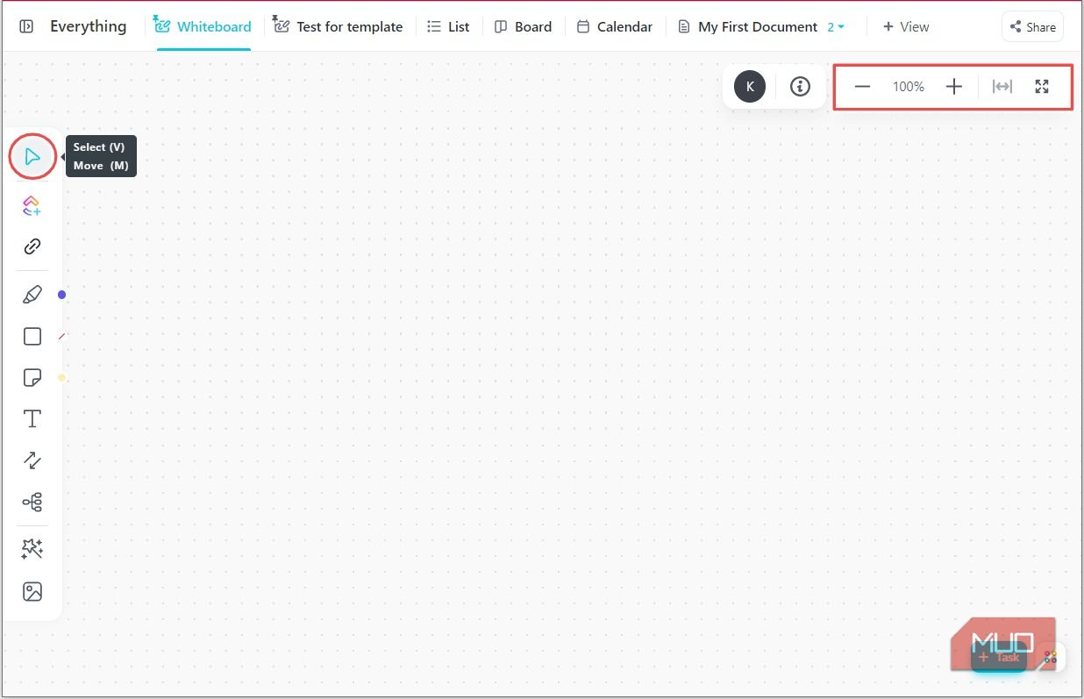Screen dimensions: 1084x699
Task: Add a sticky note from the toolbar
Action: click(32, 377)
